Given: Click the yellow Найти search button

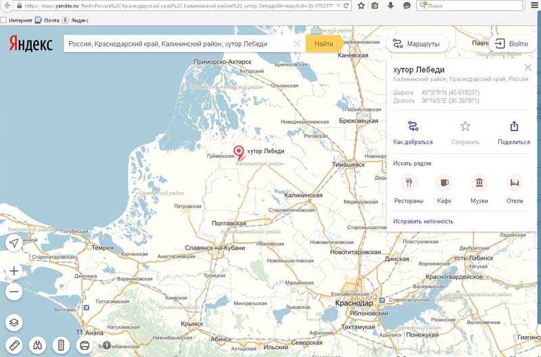Looking at the screenshot, I should coord(324,44).
